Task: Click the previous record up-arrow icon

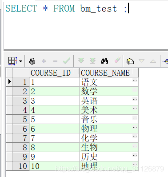Action: (x=153, y=61)
